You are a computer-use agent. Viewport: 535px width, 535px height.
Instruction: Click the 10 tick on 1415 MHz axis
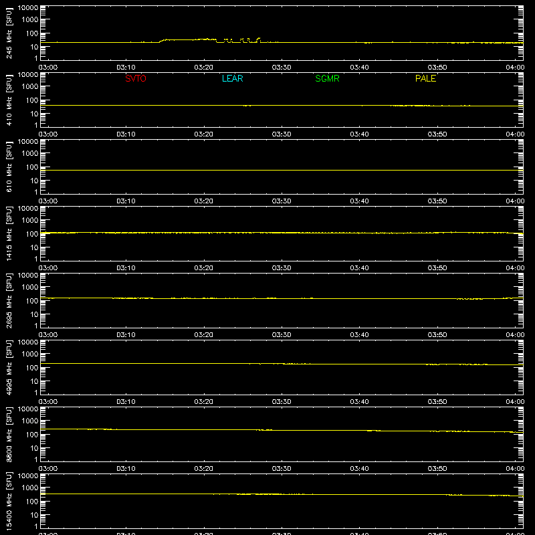point(34,247)
